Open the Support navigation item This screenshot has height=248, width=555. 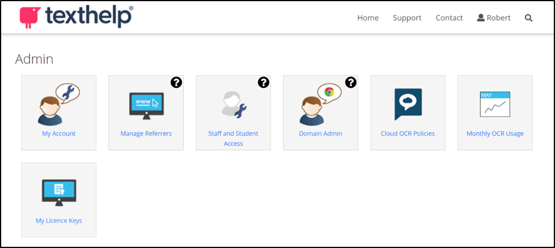pyautogui.click(x=407, y=18)
